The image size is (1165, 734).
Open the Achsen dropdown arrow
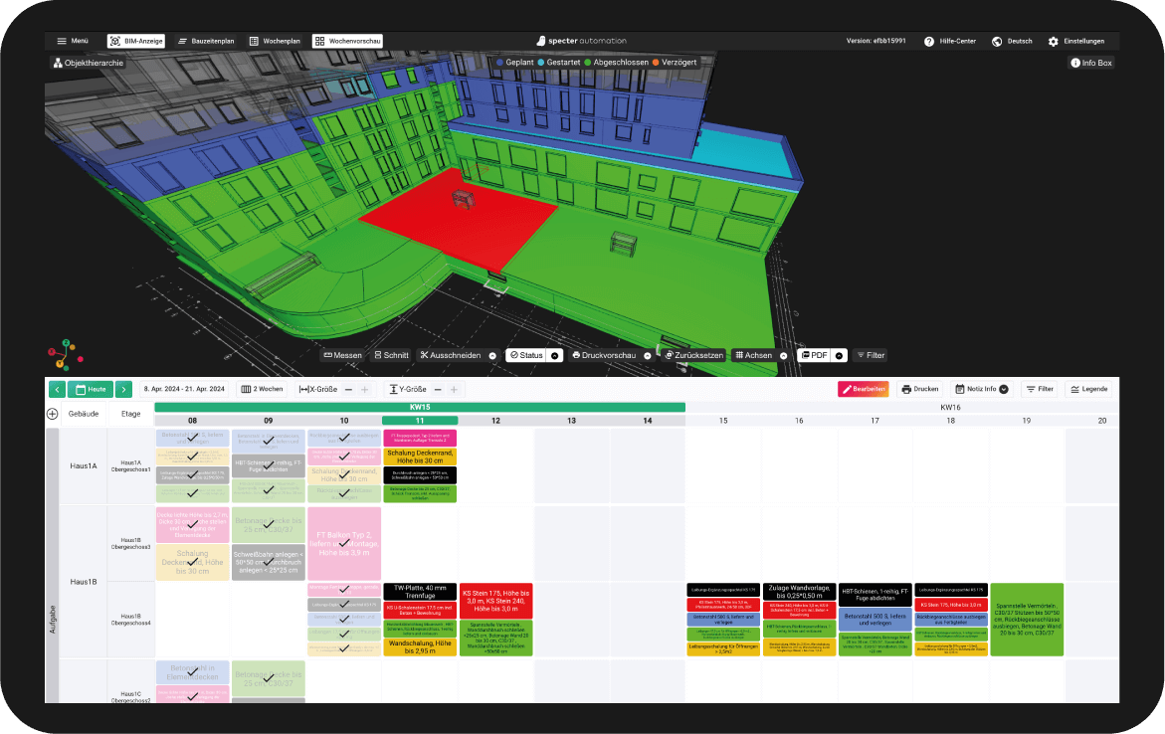(x=782, y=355)
